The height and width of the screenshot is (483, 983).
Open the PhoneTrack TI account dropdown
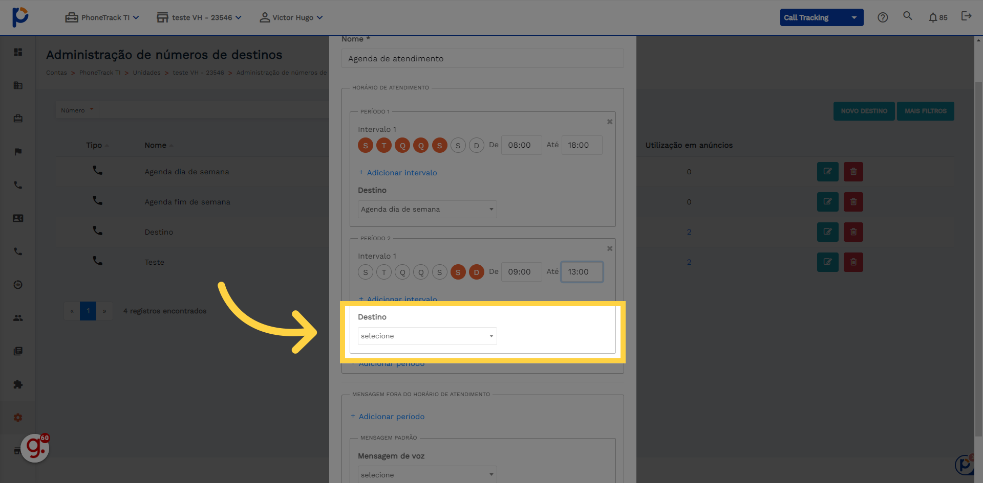click(102, 17)
